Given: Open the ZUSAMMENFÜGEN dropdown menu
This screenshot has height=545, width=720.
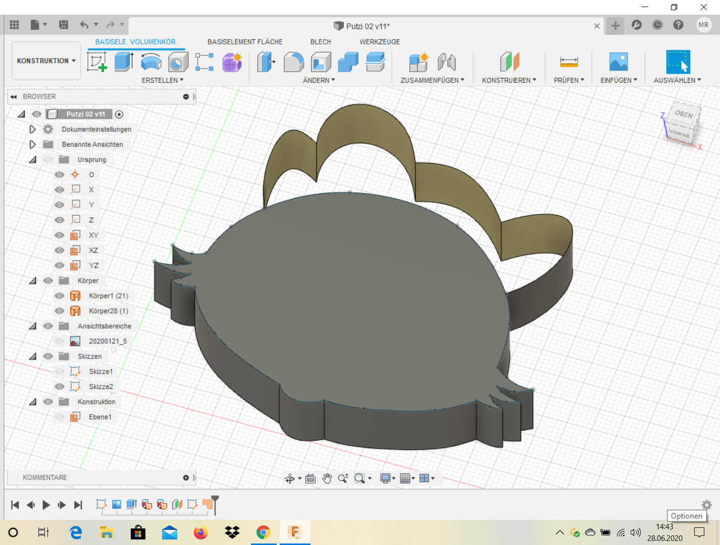Looking at the screenshot, I should [432, 80].
